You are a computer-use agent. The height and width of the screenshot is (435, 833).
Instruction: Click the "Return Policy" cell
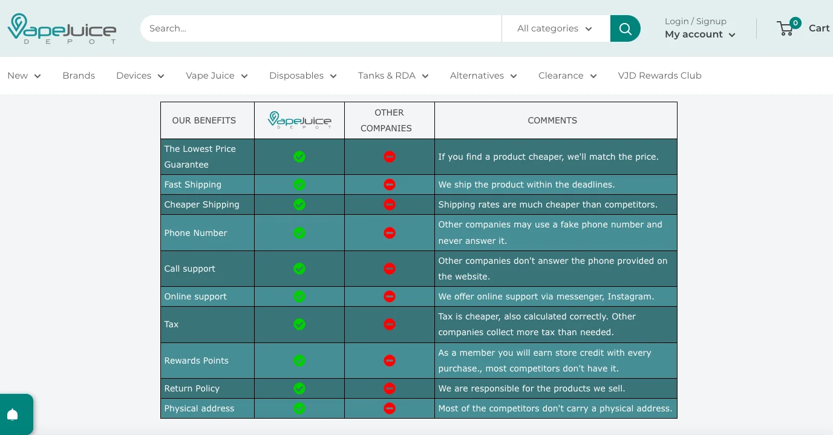click(207, 388)
